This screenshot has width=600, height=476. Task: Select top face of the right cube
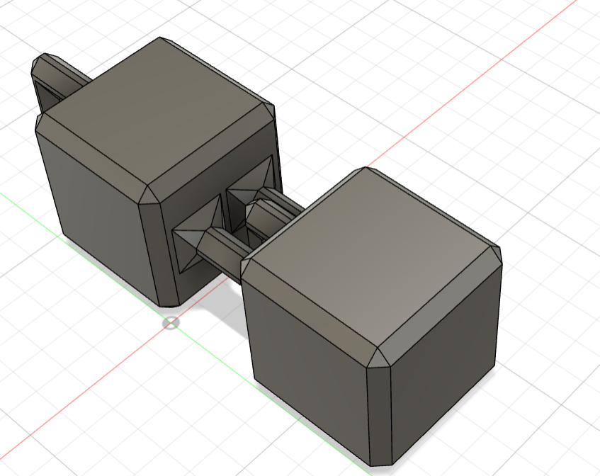click(x=370, y=259)
